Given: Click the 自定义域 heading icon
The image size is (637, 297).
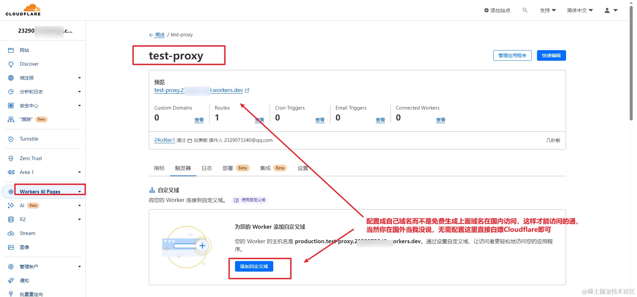Looking at the screenshot, I should pyautogui.click(x=152, y=190).
